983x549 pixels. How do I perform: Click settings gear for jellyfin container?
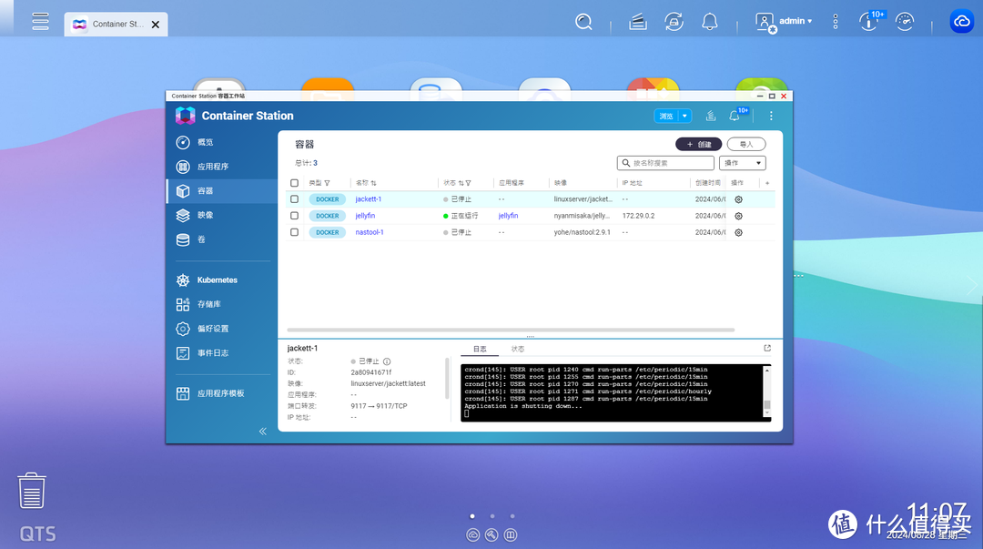click(x=738, y=216)
